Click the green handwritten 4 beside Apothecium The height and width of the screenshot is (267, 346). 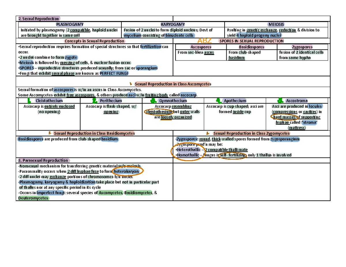click(219, 101)
